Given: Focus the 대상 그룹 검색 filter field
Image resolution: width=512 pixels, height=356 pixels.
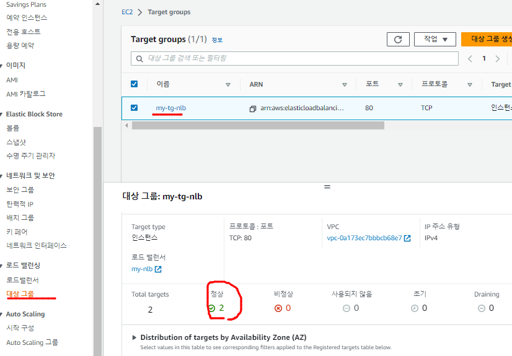Looking at the screenshot, I should coord(294,59).
